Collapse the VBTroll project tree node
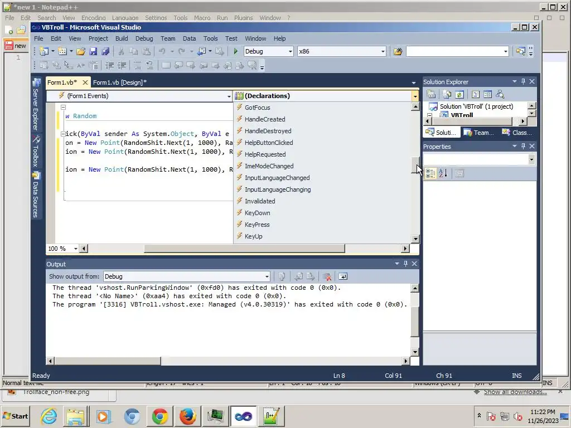 pyautogui.click(x=429, y=115)
